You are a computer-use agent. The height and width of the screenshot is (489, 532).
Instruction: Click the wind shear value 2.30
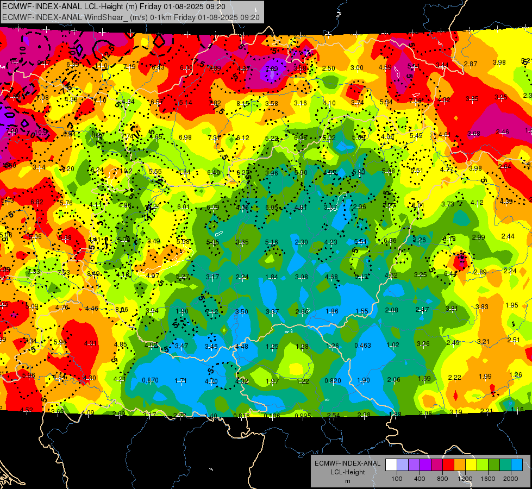pyautogui.click(x=301, y=242)
